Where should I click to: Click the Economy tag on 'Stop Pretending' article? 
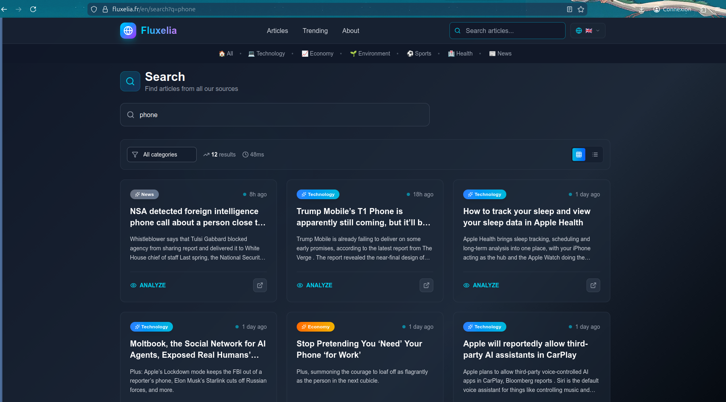[x=316, y=327]
